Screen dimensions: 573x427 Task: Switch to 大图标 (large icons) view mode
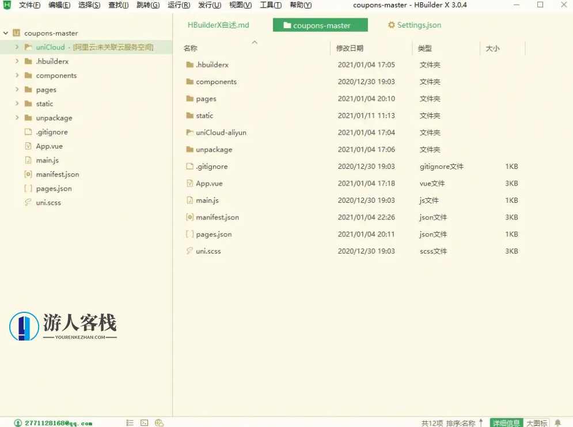point(536,422)
